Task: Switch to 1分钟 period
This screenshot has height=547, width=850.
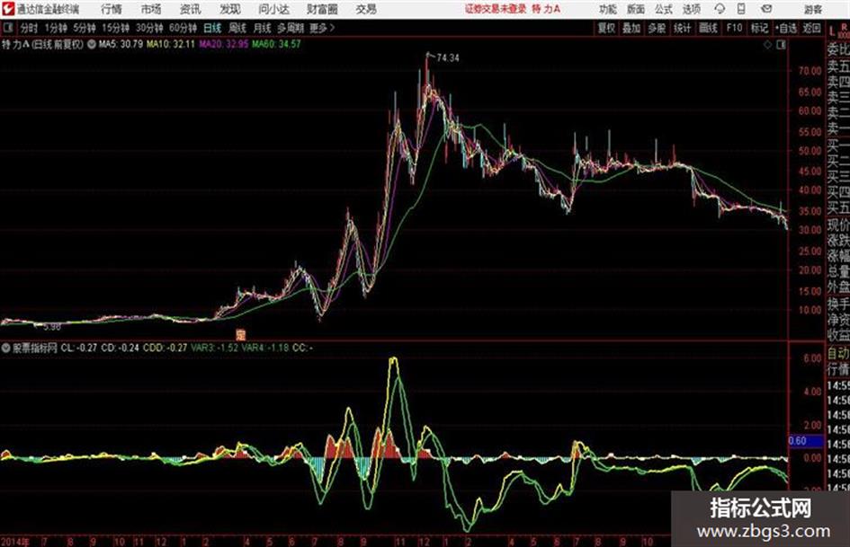Action: click(55, 28)
